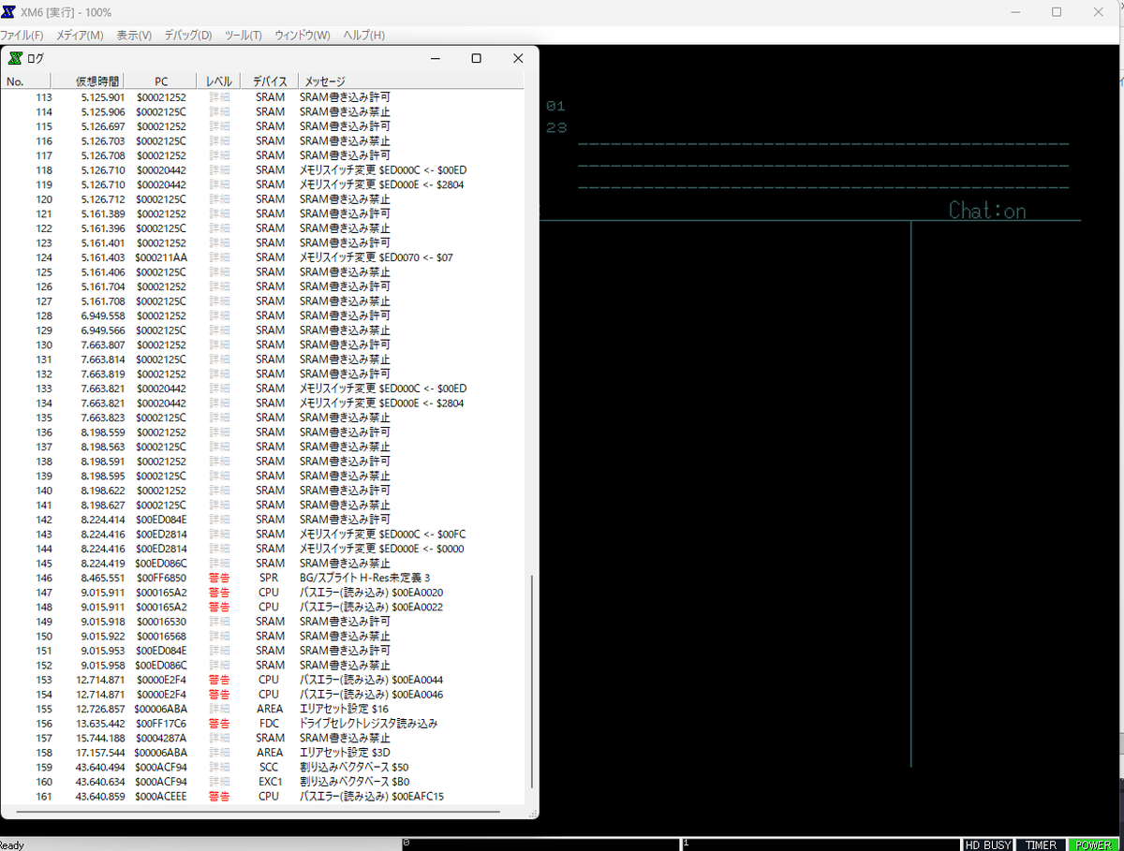Click virtual time 43.640.859 in row 161
The width and height of the screenshot is (1124, 851).
[99, 796]
